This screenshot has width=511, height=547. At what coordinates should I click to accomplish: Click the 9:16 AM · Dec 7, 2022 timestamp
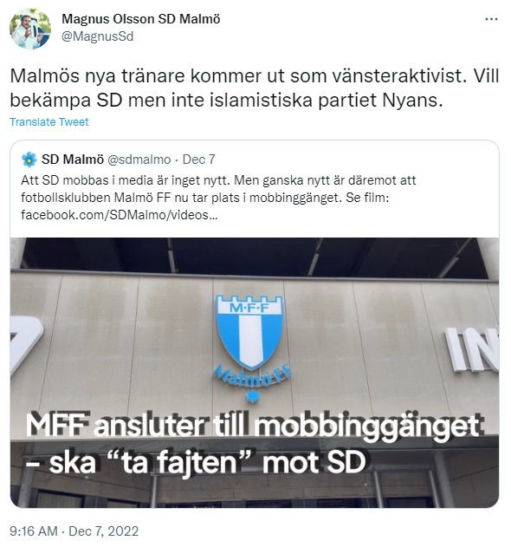[74, 531]
